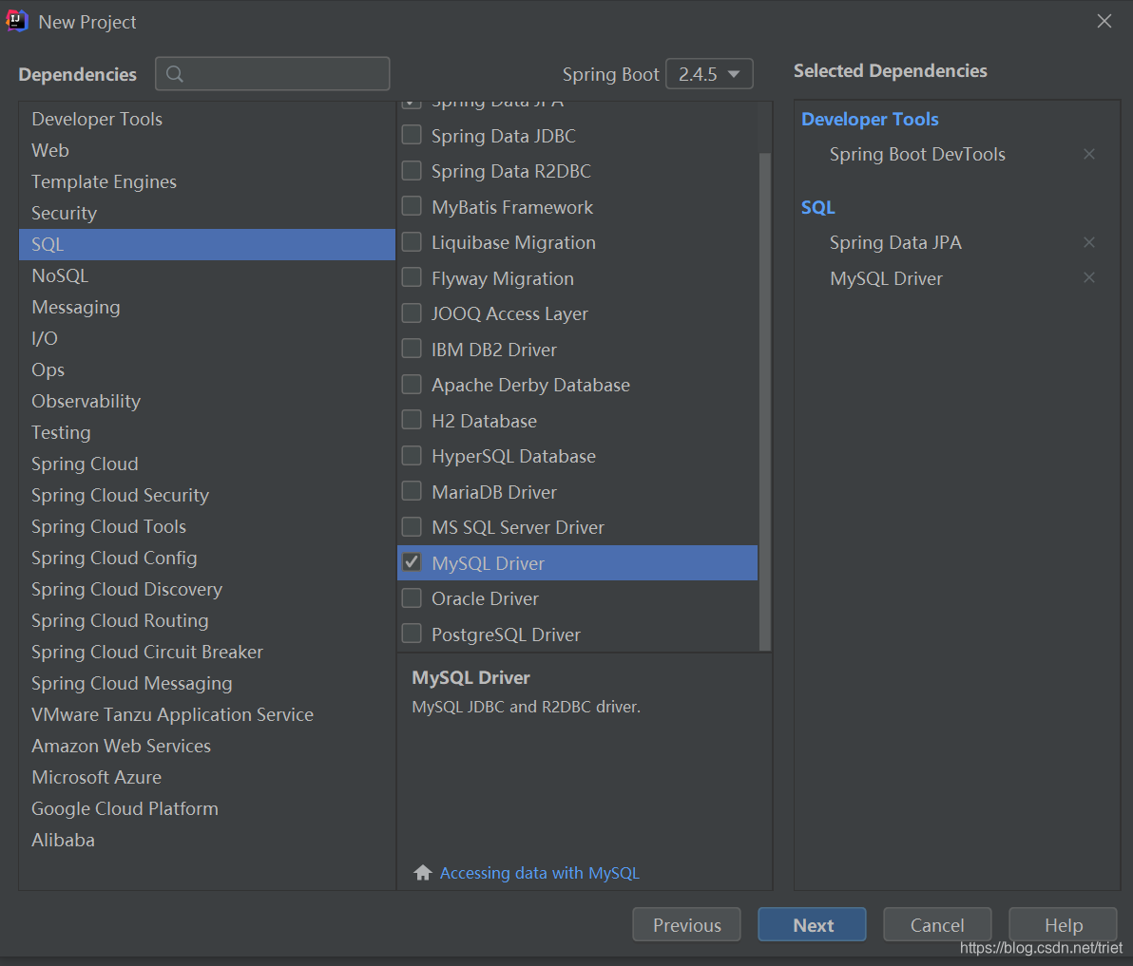Select Amazon Web Services category
The image size is (1133, 966).
click(x=206, y=747)
